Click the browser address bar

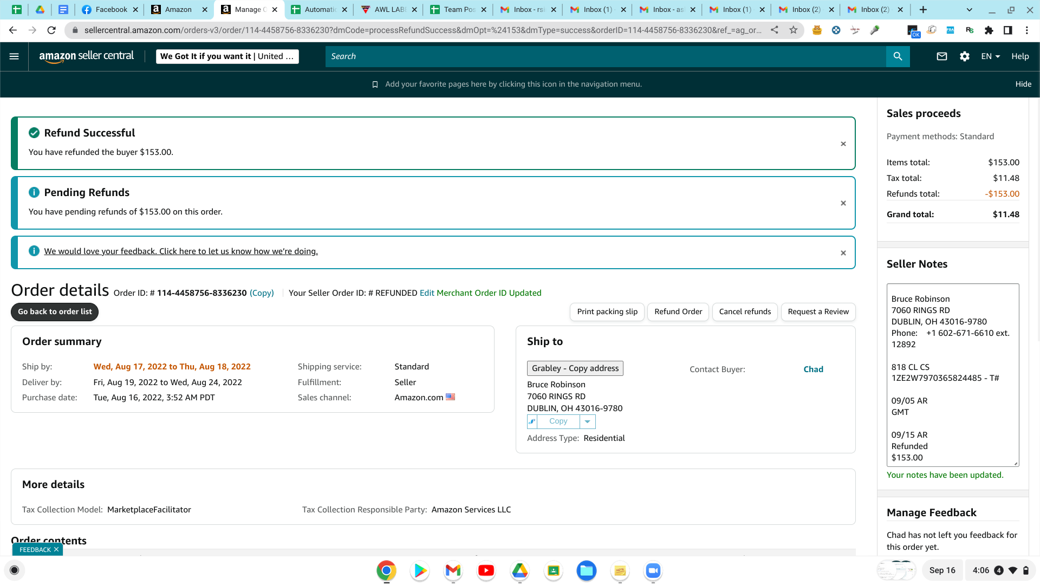[422, 30]
